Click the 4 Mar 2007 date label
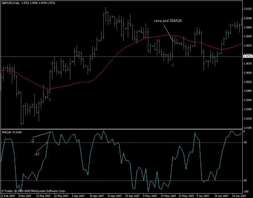This screenshot has width=253, height=198. (25, 196)
